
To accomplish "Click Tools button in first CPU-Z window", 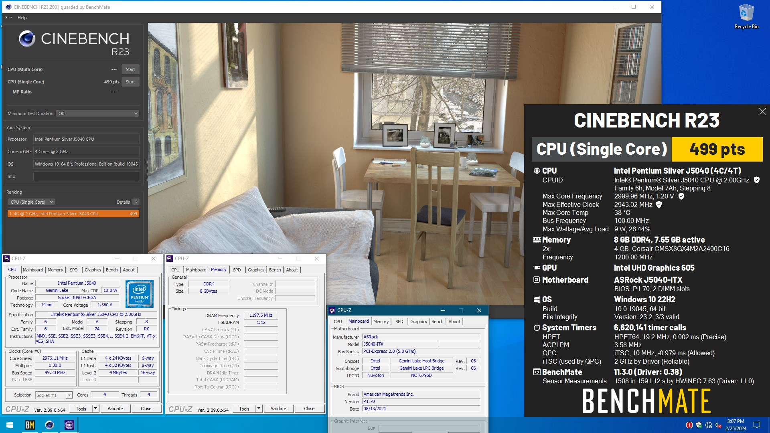I will (x=81, y=409).
